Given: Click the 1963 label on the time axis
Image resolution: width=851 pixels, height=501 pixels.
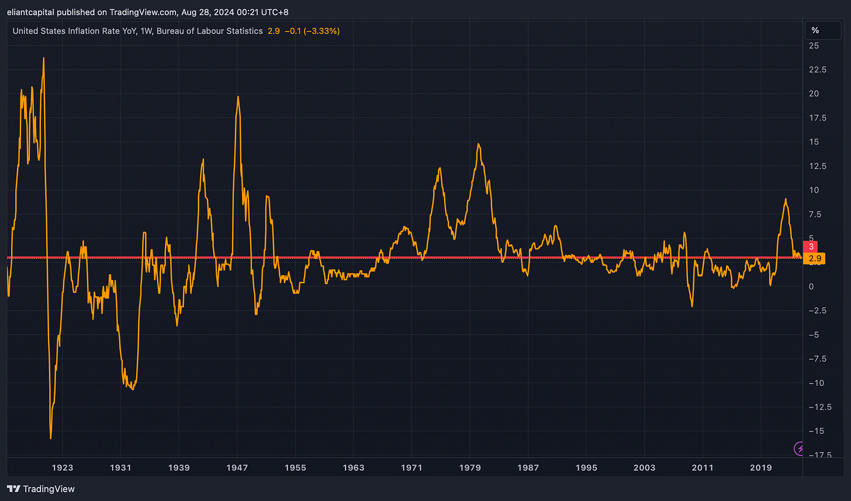Looking at the screenshot, I should click(x=354, y=468).
